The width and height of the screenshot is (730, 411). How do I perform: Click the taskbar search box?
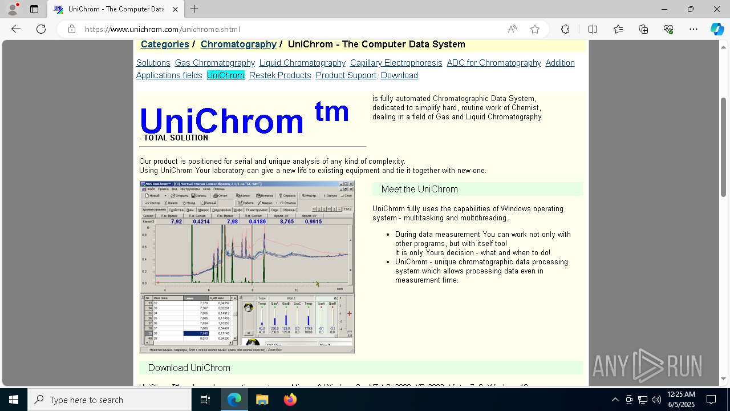pos(109,400)
